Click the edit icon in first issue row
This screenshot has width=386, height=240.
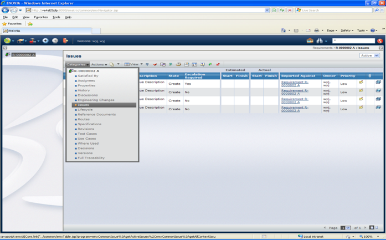pos(361,83)
